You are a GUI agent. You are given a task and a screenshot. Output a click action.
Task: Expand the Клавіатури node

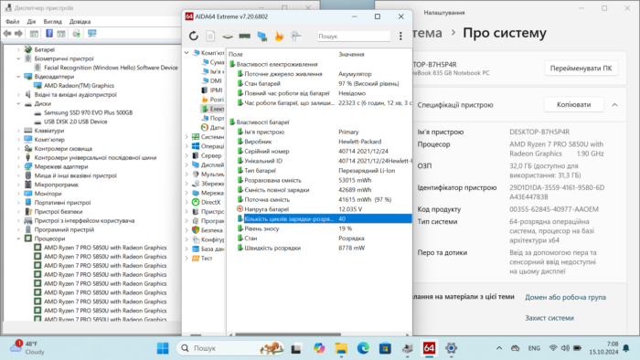click(19, 131)
